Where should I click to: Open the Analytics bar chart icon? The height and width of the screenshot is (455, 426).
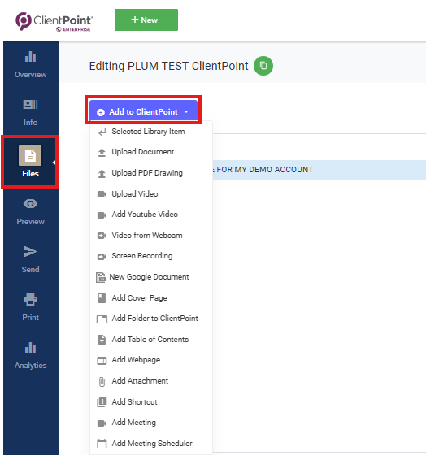pos(30,348)
